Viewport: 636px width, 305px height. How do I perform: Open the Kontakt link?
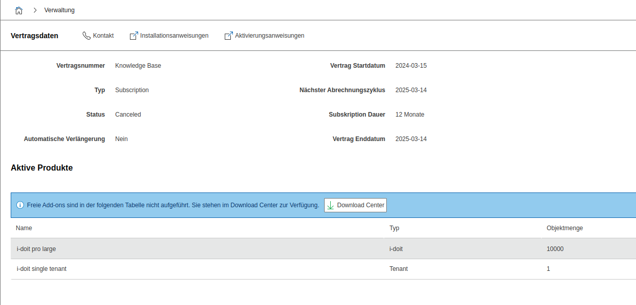tap(103, 36)
